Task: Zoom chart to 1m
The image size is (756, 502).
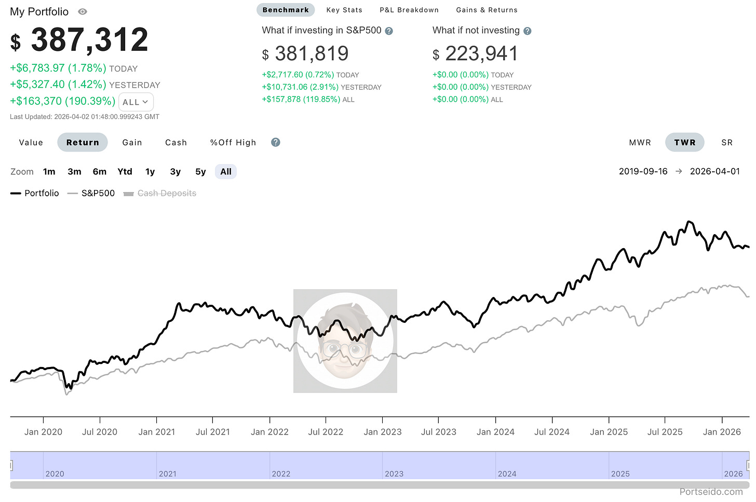Action: 49,172
